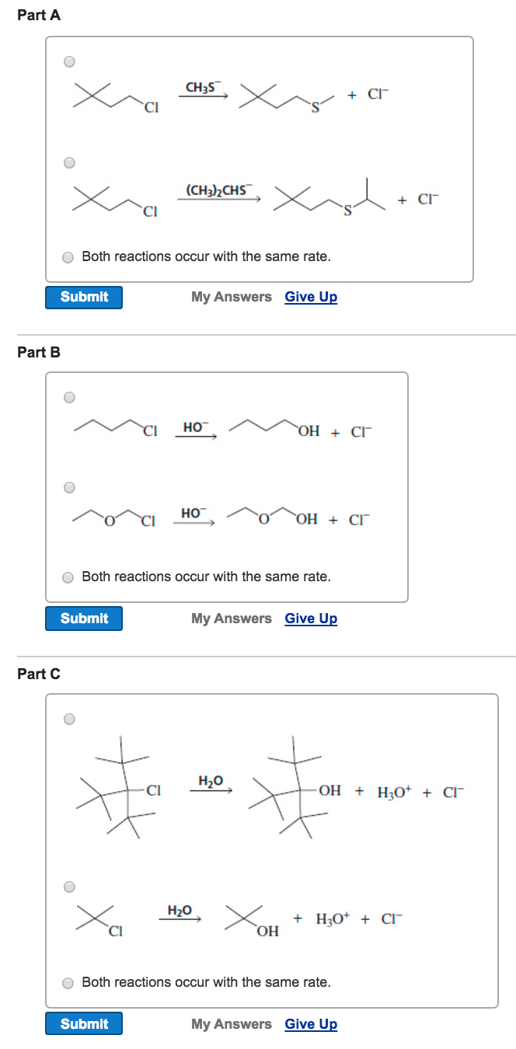Submit the answer for Part B
The width and height of the screenshot is (516, 1049).
pyautogui.click(x=83, y=618)
